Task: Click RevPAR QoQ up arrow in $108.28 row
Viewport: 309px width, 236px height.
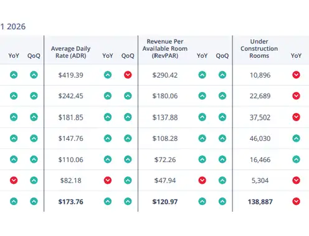Action: point(222,138)
